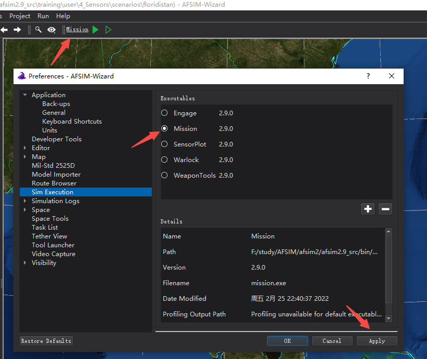Run simulation with solid green play button
The height and width of the screenshot is (359, 427).
click(95, 30)
